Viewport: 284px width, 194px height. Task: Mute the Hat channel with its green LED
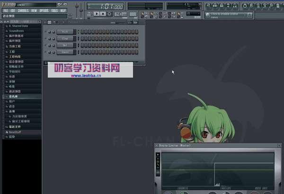[x=45, y=45]
